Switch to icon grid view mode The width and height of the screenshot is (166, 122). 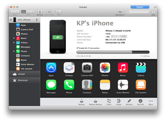tap(24, 12)
